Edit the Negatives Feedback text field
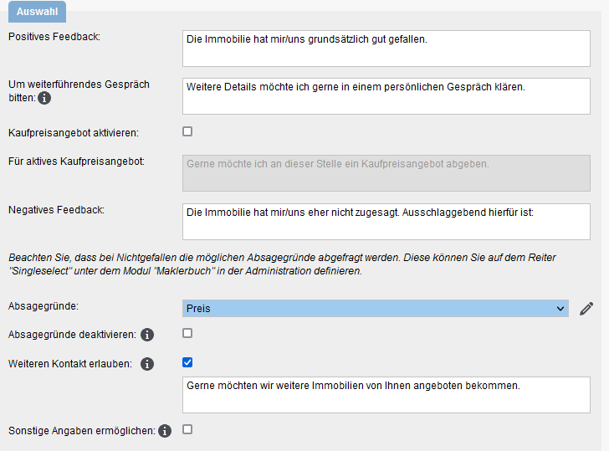The image size is (609, 451). click(386, 222)
